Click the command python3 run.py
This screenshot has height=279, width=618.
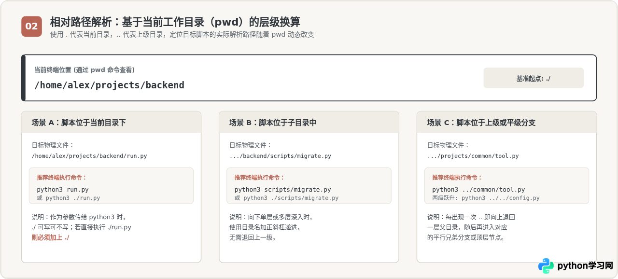(63, 190)
